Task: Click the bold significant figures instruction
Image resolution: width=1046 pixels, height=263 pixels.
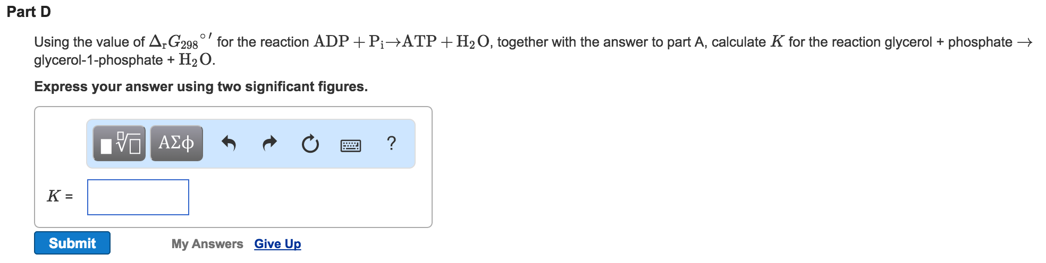Action: [201, 86]
